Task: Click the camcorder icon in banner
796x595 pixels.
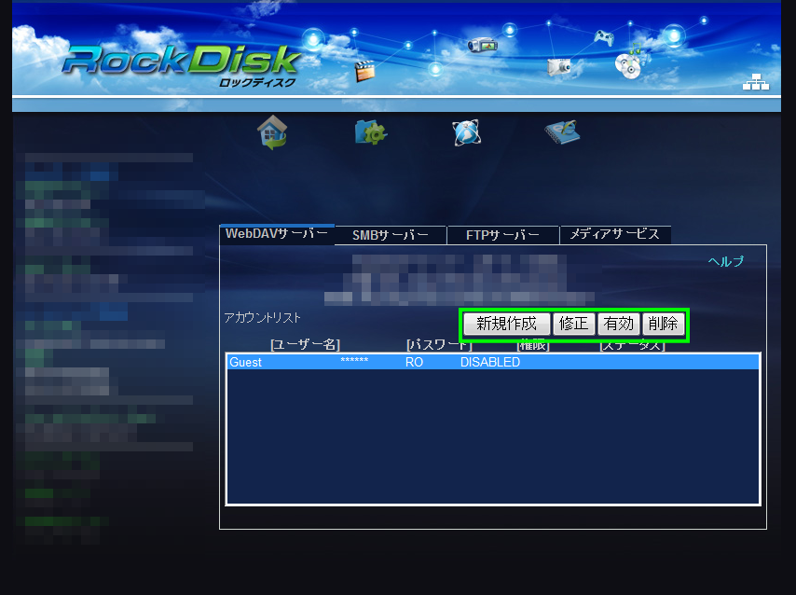Action: click(x=482, y=44)
